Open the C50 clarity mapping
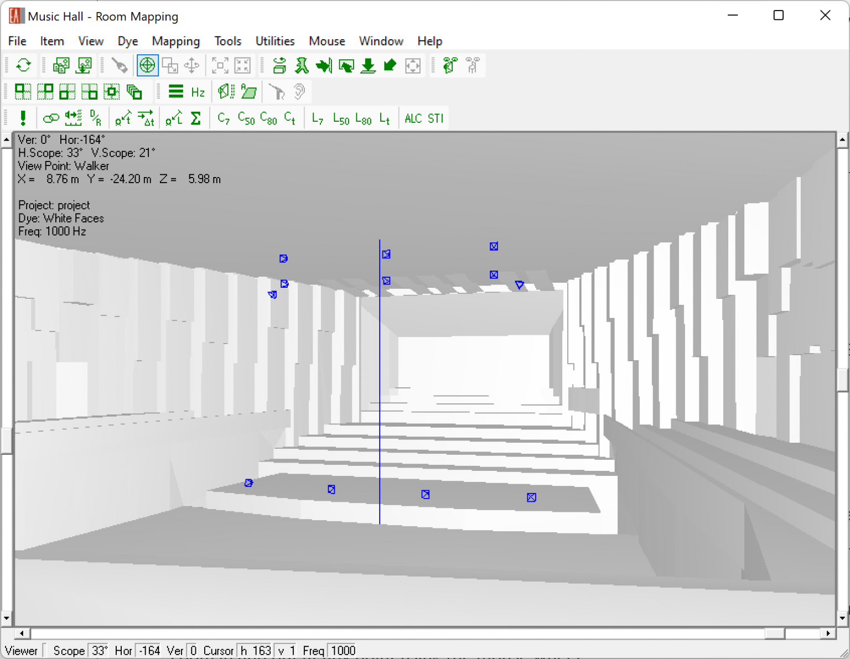Image resolution: width=850 pixels, height=659 pixels. tap(246, 118)
